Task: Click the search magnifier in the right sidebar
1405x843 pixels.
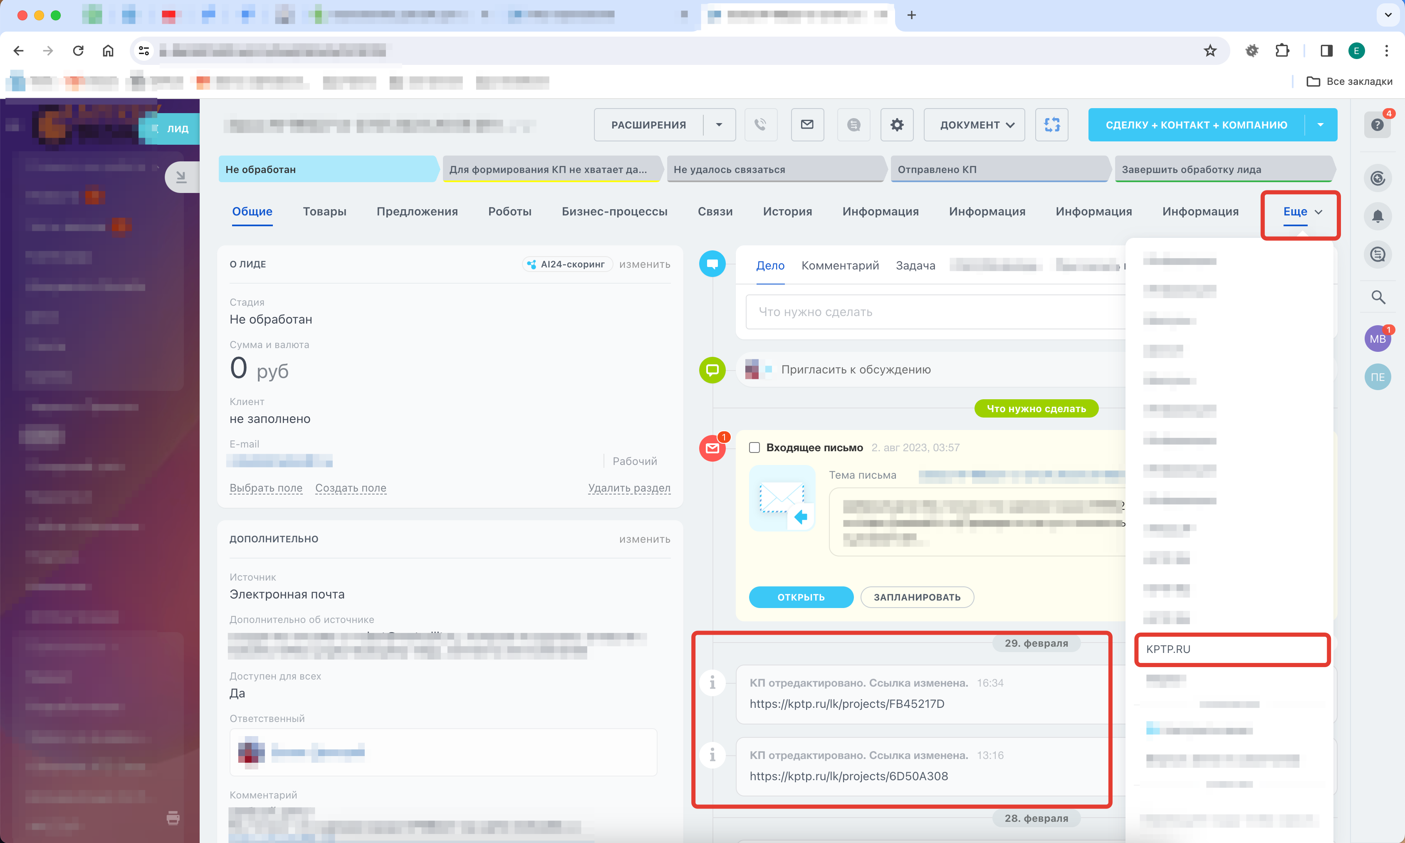Action: 1378,297
